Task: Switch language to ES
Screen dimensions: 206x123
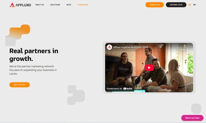Action: (194, 5)
